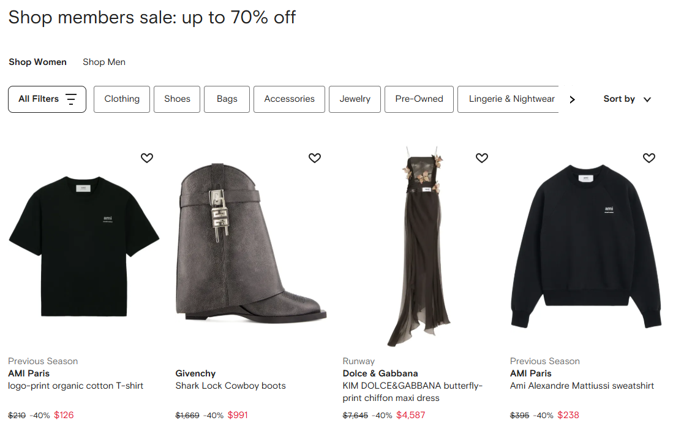
Task: Filter by Lingerie & Nightwear
Action: [x=511, y=99]
